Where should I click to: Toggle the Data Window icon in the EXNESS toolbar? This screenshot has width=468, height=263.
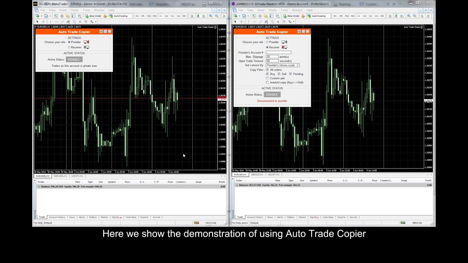tap(62, 16)
